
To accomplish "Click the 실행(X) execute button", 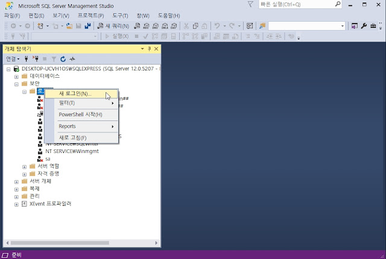I will (x=116, y=36).
